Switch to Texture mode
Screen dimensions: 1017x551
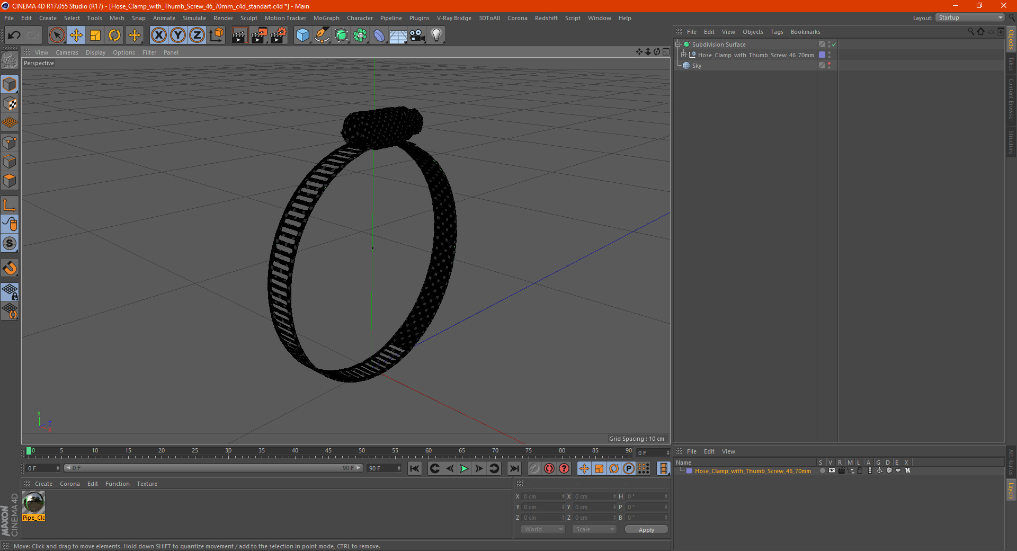coord(10,104)
